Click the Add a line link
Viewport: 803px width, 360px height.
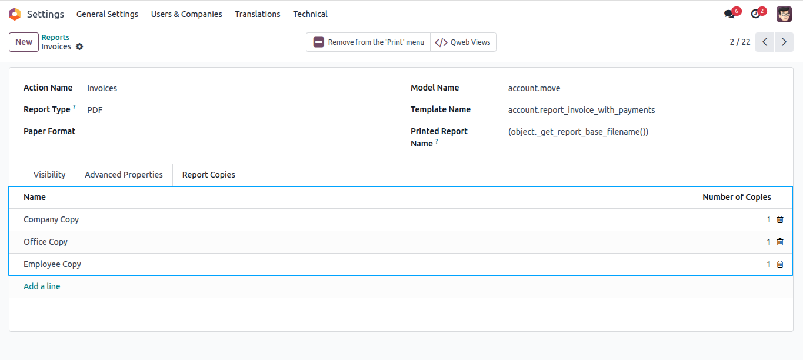(x=42, y=286)
